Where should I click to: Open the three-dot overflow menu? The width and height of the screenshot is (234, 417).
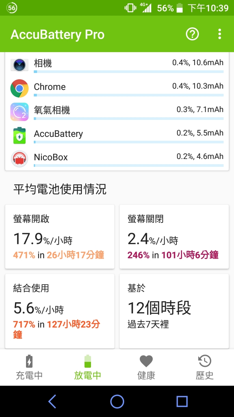(220, 34)
